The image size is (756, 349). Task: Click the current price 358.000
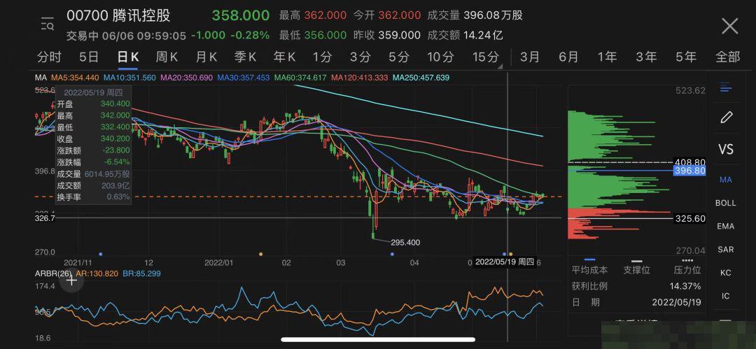coord(241,15)
